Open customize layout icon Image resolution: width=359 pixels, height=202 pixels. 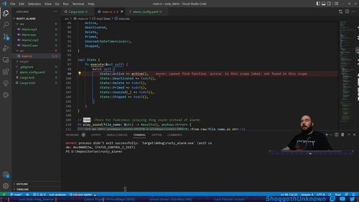click(337, 4)
